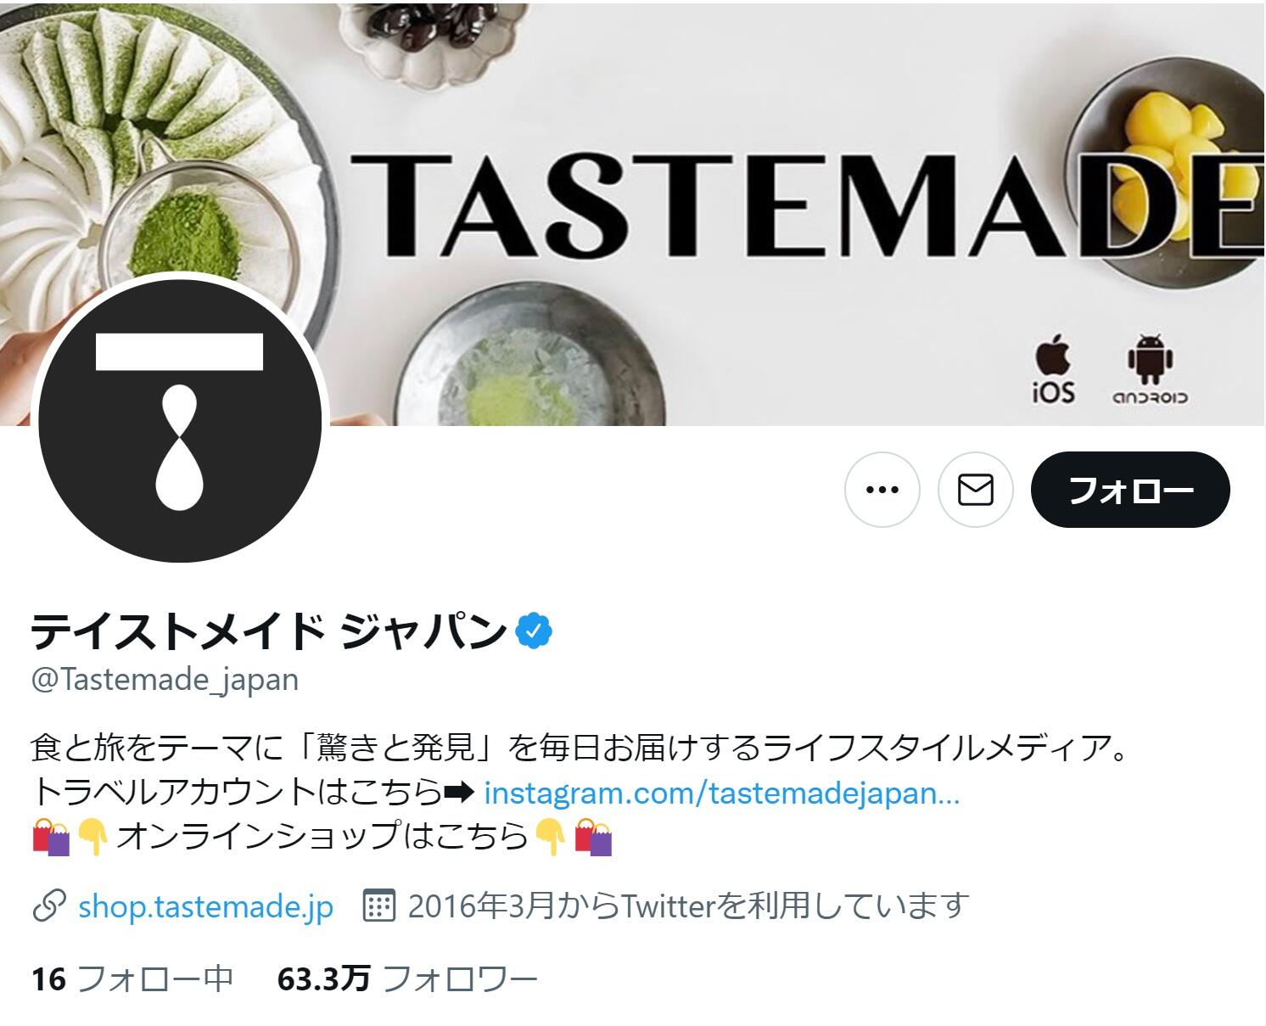Image resolution: width=1266 pixels, height=1026 pixels.
Task: Click the shopping bags emoji at bio start
Action: pyautogui.click(x=51, y=837)
